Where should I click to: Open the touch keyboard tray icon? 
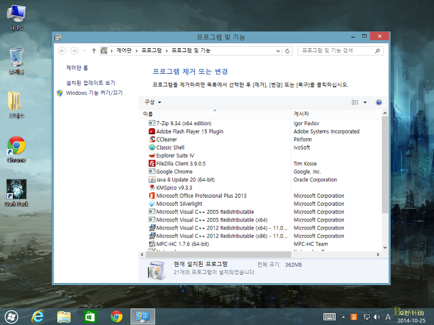pos(330,317)
